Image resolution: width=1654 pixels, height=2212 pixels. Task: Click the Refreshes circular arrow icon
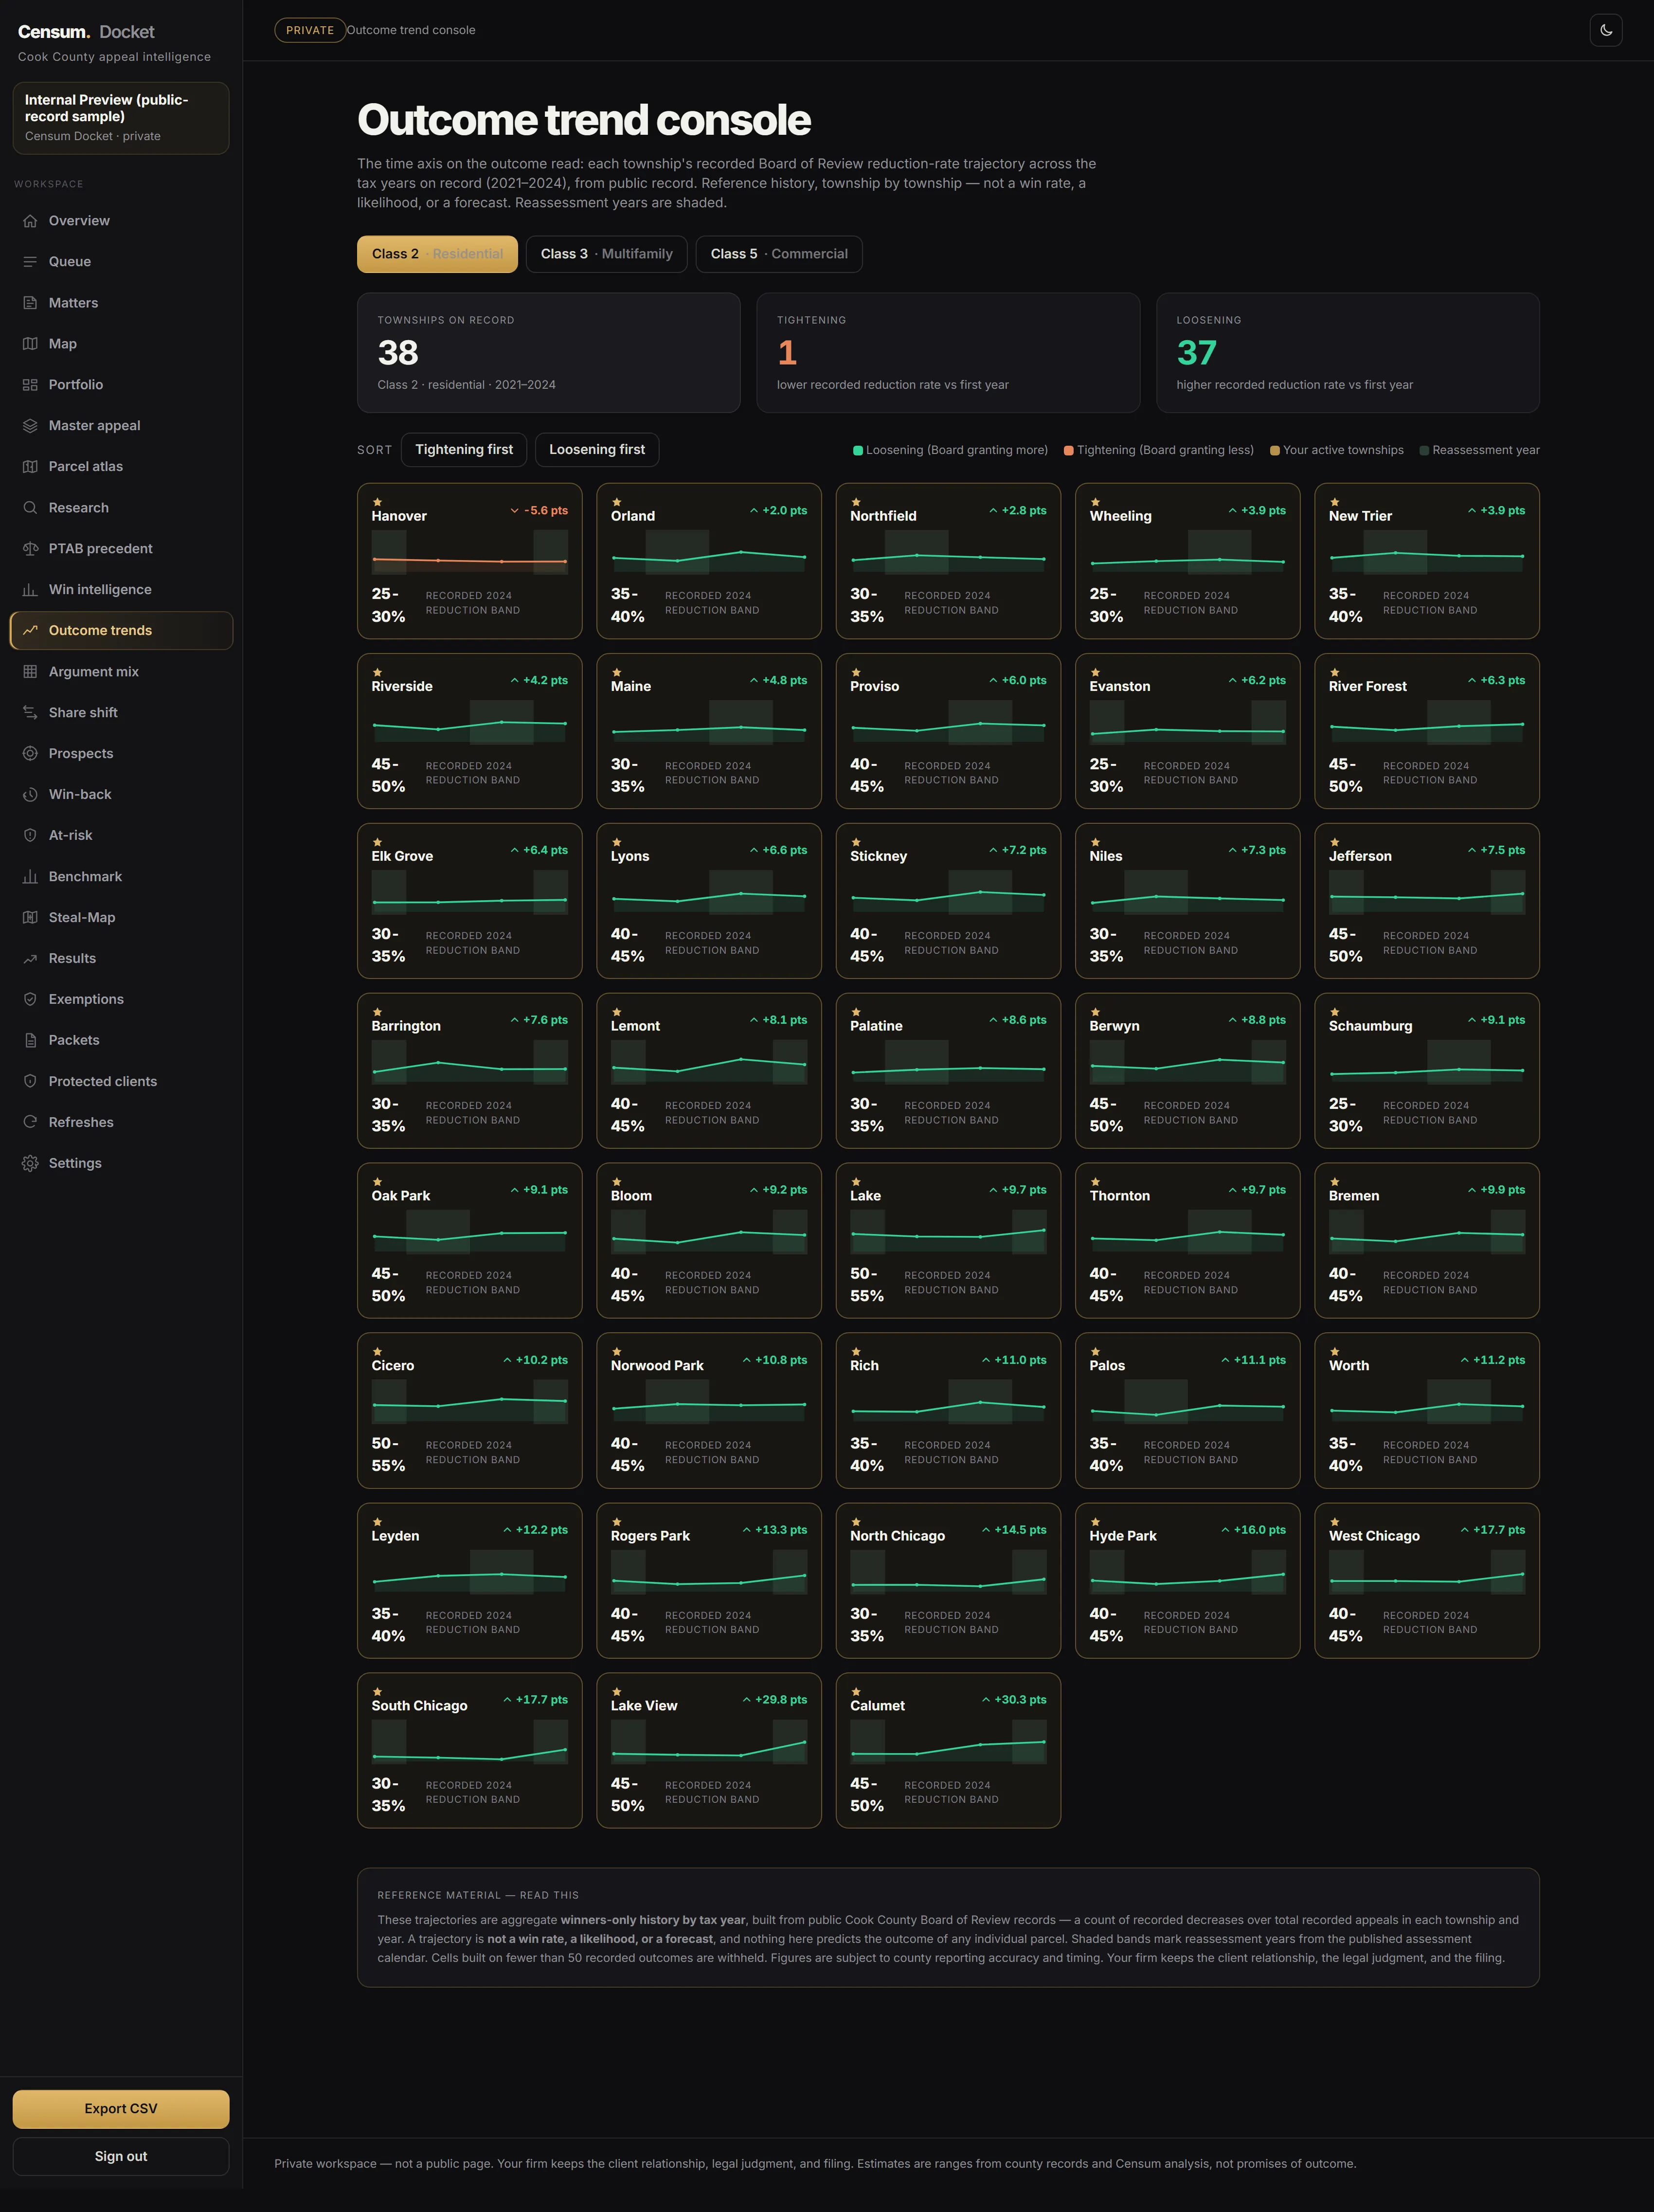30,1123
